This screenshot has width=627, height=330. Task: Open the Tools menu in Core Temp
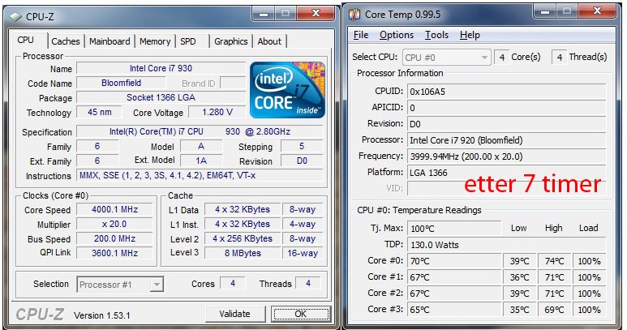(436, 35)
